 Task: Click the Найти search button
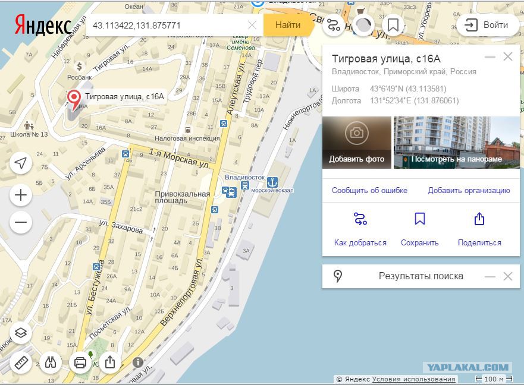[x=288, y=25]
